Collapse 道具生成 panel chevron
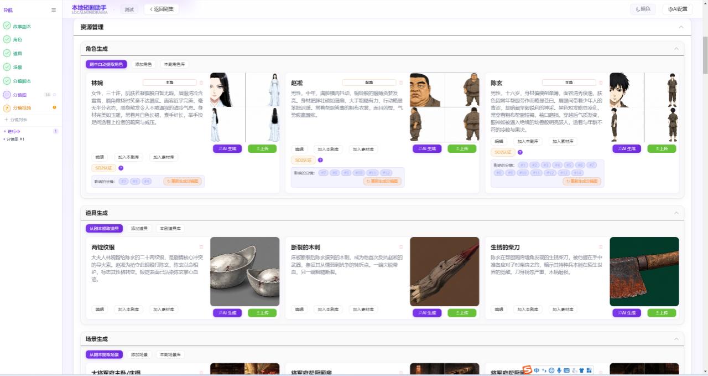708x376 pixels. click(x=676, y=213)
